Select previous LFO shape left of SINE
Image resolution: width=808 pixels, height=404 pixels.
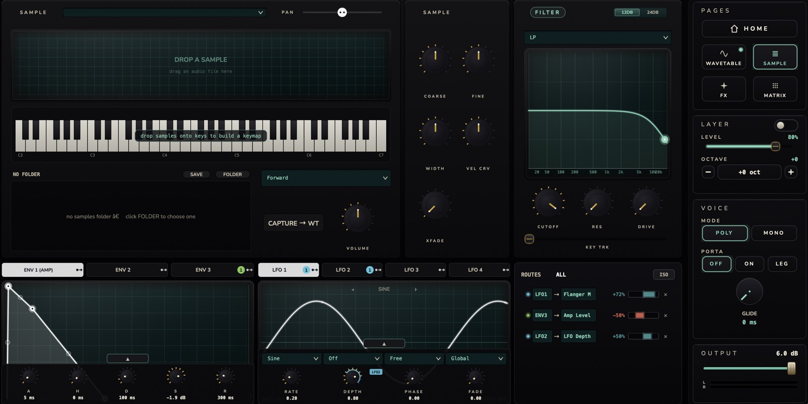(x=352, y=289)
